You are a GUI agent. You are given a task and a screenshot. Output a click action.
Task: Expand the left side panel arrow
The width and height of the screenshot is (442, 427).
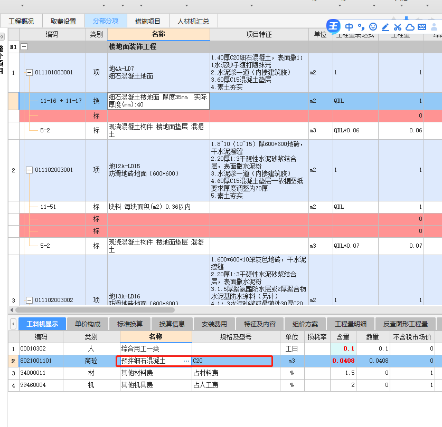pos(2,36)
